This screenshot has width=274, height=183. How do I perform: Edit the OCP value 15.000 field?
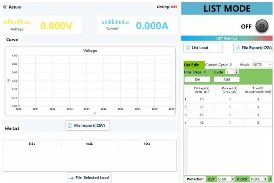pyautogui.click(x=257, y=179)
